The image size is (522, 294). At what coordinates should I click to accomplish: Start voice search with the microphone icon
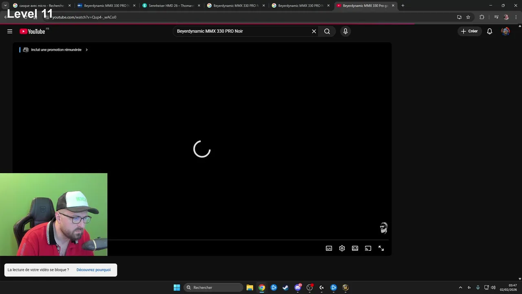coord(345,31)
